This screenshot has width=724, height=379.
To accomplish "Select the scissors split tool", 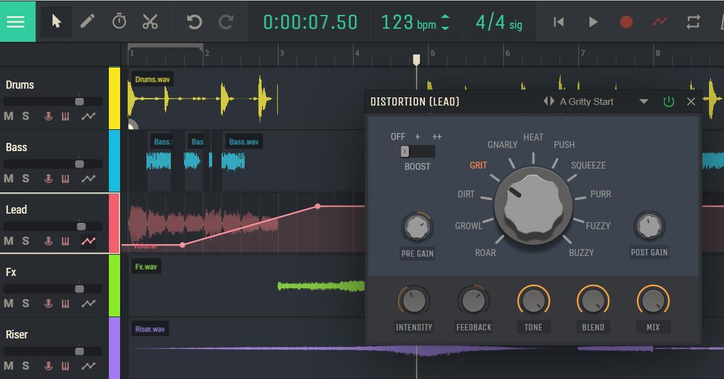I will 150,22.
